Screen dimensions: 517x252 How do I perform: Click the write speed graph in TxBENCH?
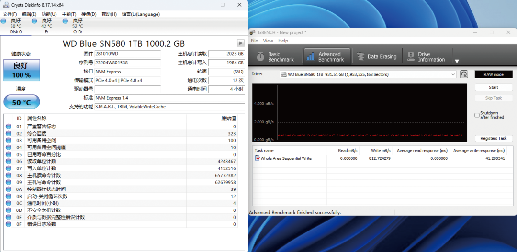[x=360, y=112]
